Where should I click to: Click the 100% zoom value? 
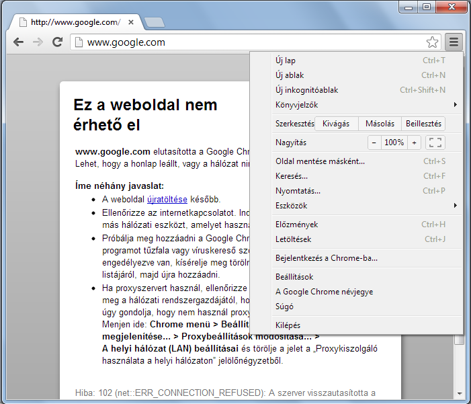[x=394, y=143]
